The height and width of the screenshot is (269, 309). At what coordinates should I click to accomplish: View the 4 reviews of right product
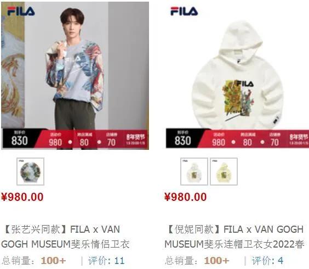pos(267,261)
